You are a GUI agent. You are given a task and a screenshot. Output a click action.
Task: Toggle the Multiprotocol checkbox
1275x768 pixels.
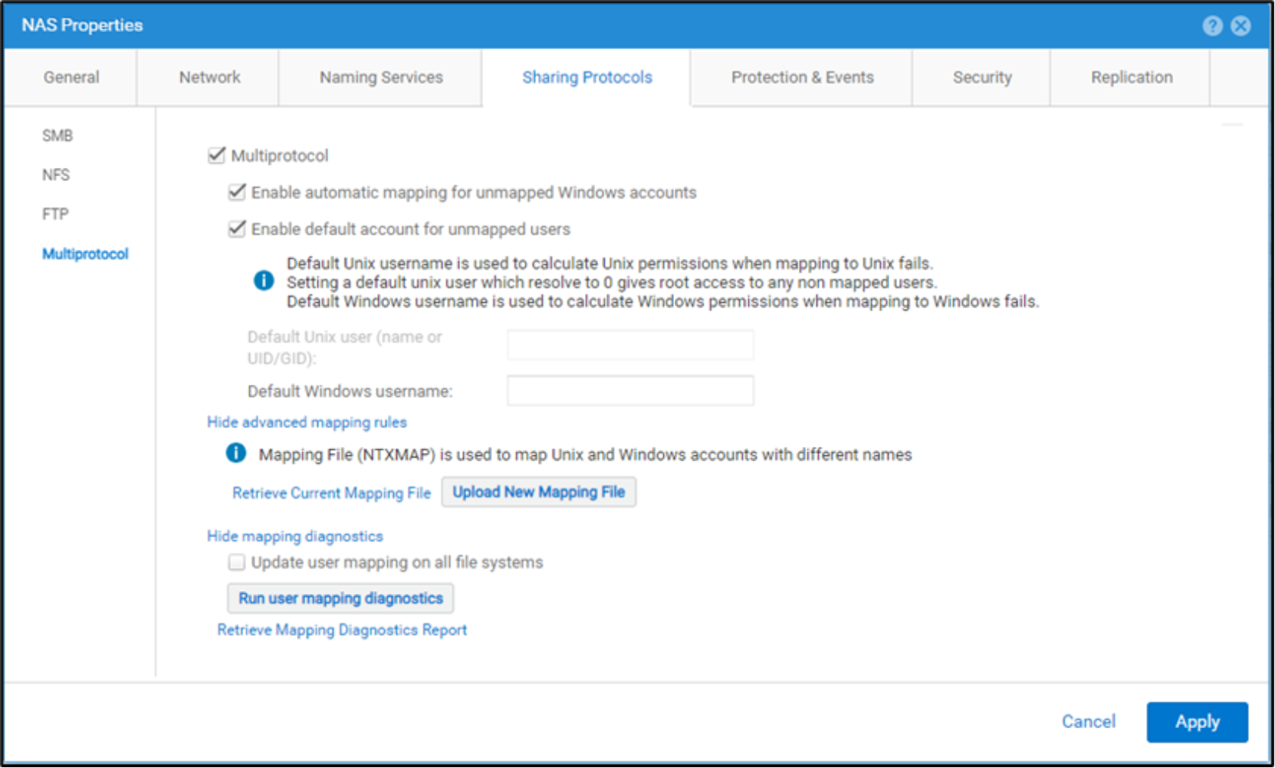pyautogui.click(x=216, y=156)
